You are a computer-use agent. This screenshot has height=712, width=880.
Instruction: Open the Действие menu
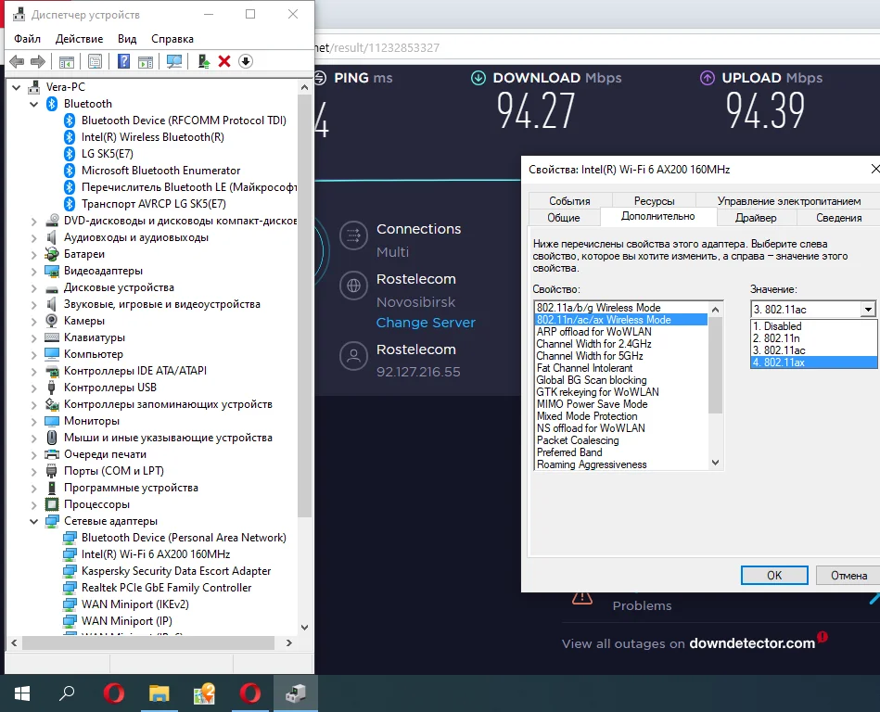pyautogui.click(x=79, y=39)
